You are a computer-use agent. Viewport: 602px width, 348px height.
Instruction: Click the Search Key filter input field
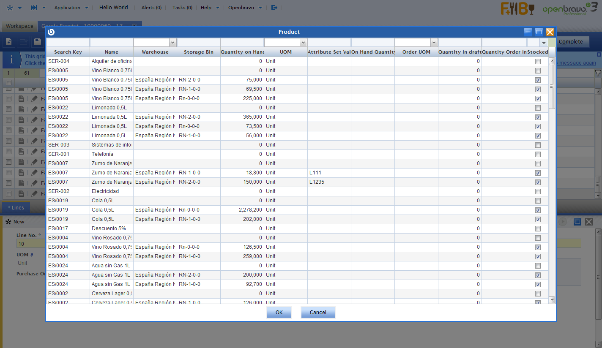click(x=68, y=43)
